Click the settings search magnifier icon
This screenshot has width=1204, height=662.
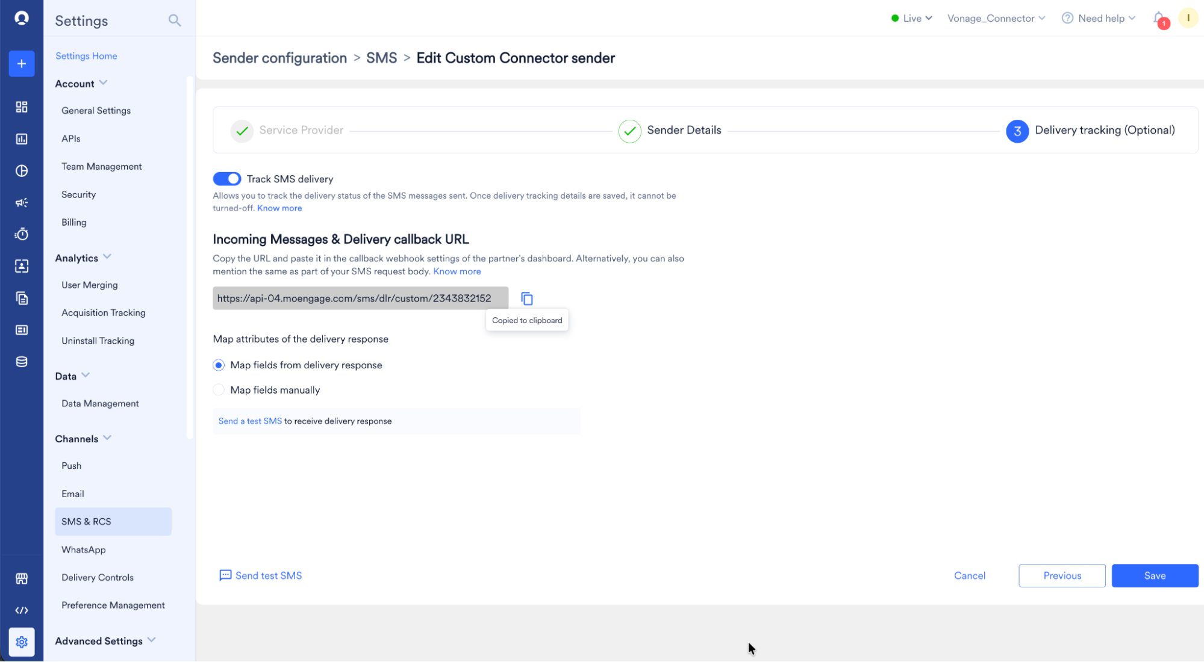tap(175, 20)
